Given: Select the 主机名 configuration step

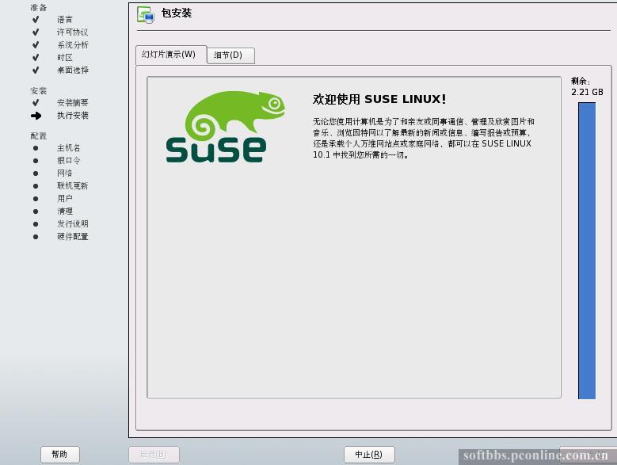Looking at the screenshot, I should click(x=68, y=148).
